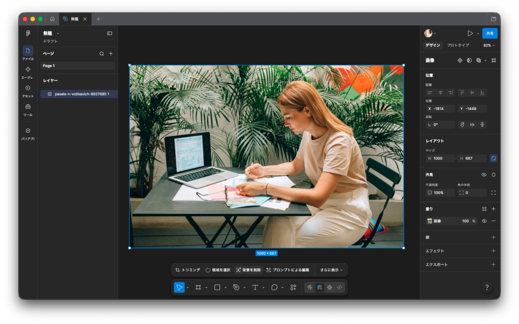Select the Rectangle shape tool
This screenshot has height=324, width=519.
tap(217, 287)
